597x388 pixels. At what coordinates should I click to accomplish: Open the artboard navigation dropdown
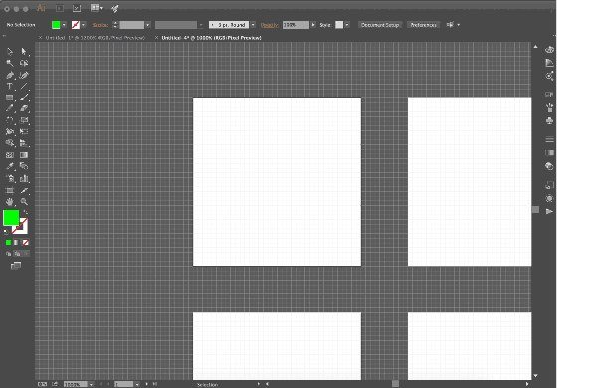(137, 385)
